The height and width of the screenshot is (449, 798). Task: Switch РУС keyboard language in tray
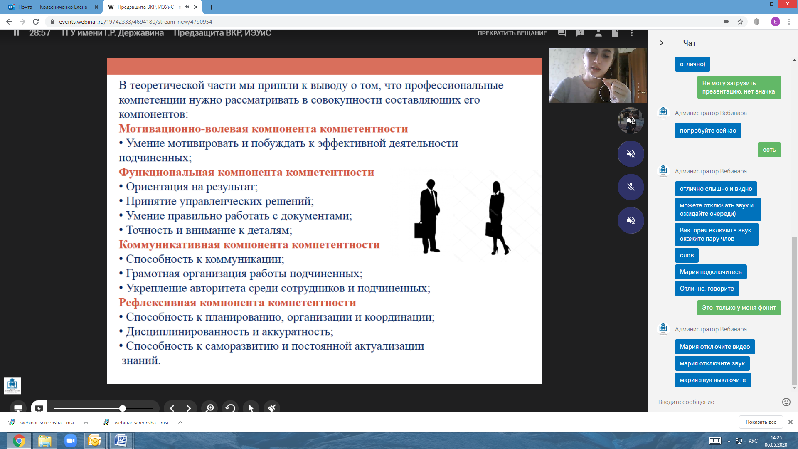click(753, 441)
